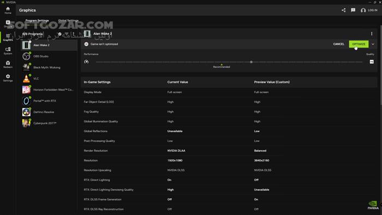The height and width of the screenshot is (215, 382).
Task: Click the OBS Studio app icon
Action: click(x=26, y=56)
